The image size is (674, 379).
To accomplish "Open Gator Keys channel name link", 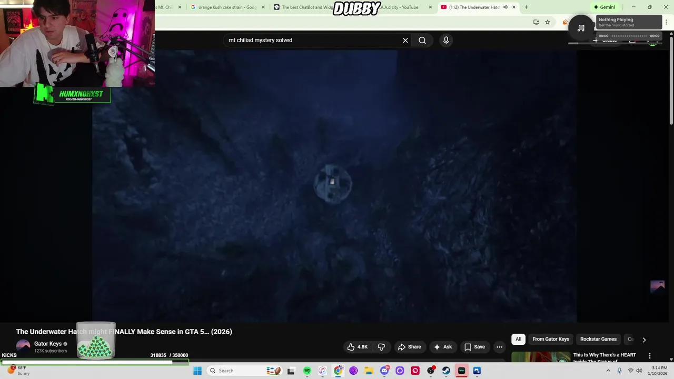I will (48, 344).
